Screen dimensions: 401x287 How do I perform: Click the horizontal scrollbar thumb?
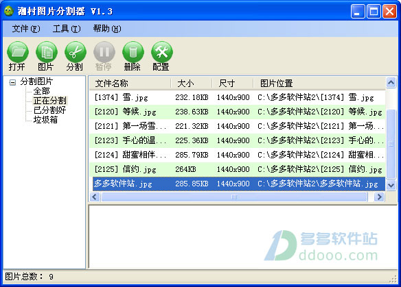coord(234,197)
